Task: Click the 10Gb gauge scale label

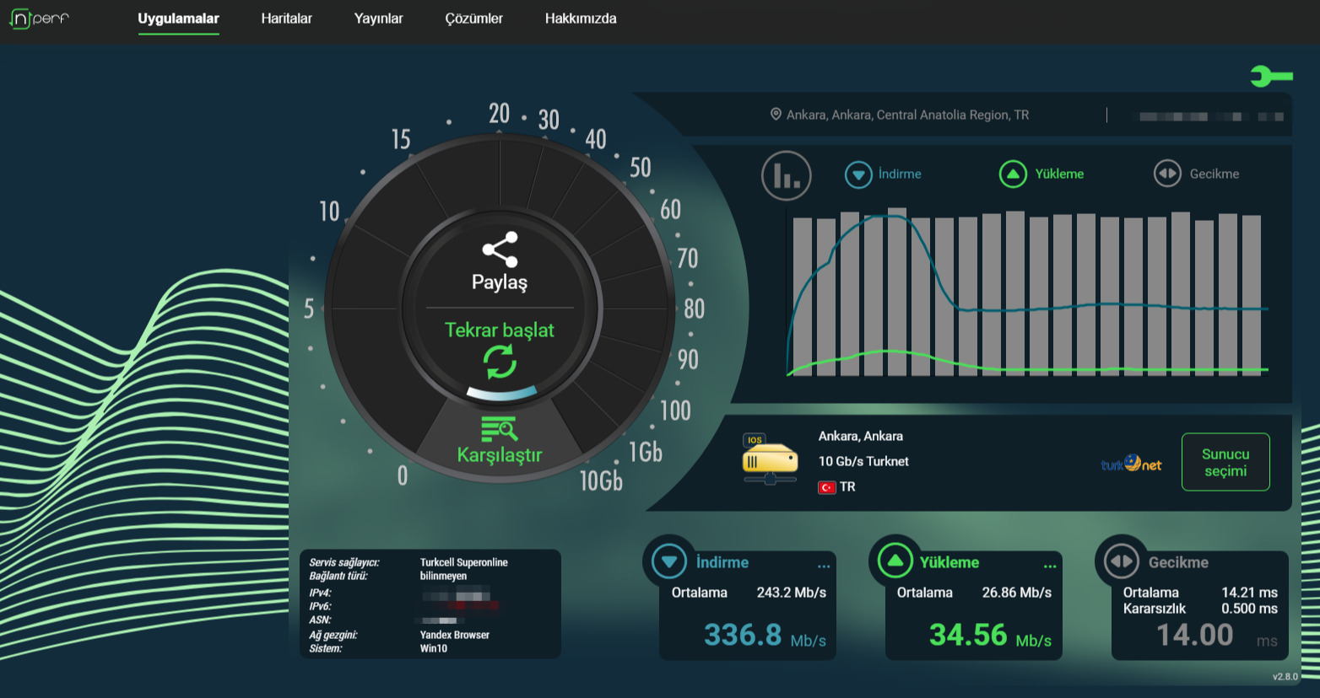Action: click(x=601, y=481)
